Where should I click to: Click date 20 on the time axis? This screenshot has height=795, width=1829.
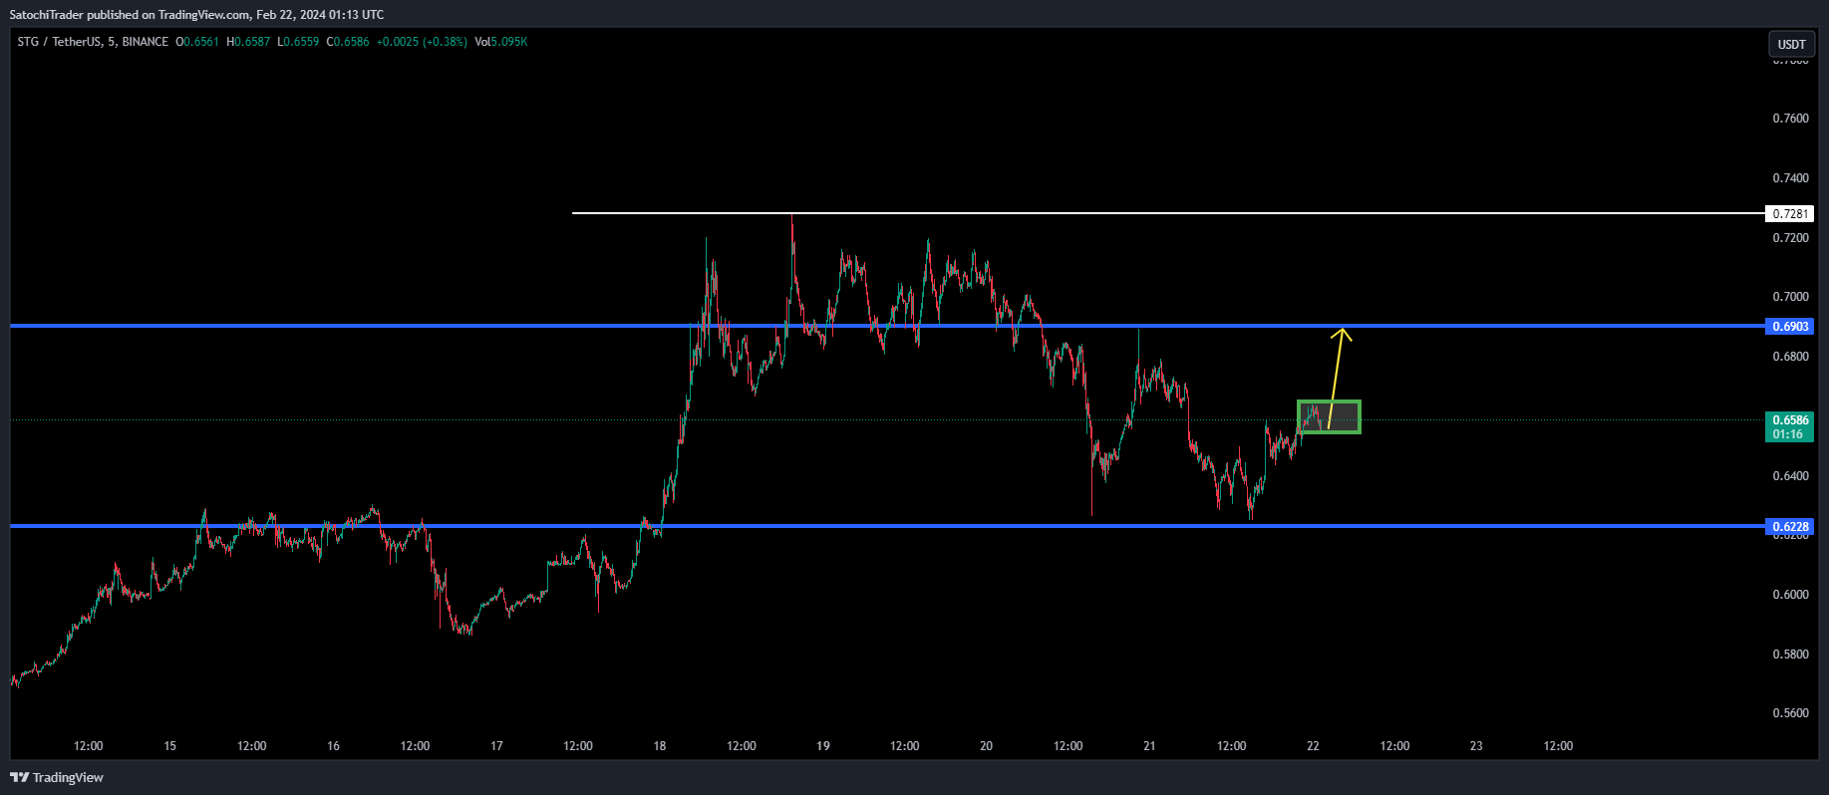click(987, 746)
